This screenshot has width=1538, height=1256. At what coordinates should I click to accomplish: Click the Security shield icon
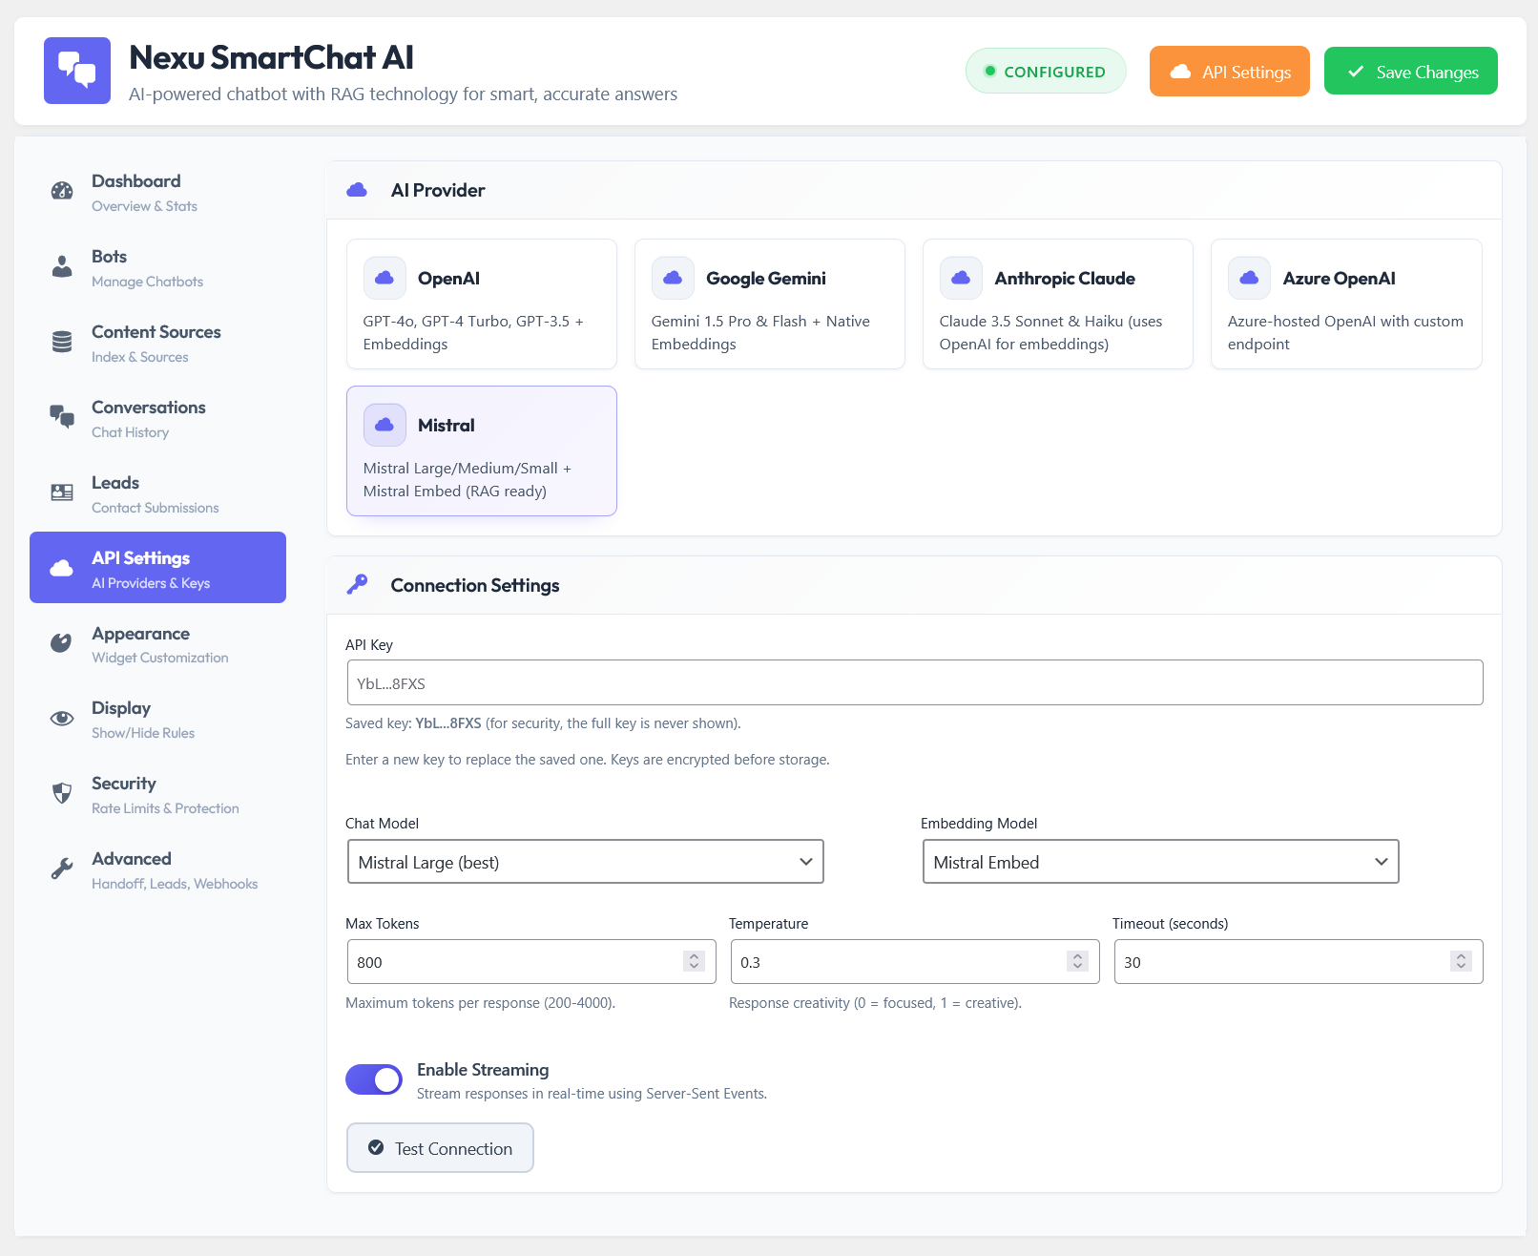[62, 793]
